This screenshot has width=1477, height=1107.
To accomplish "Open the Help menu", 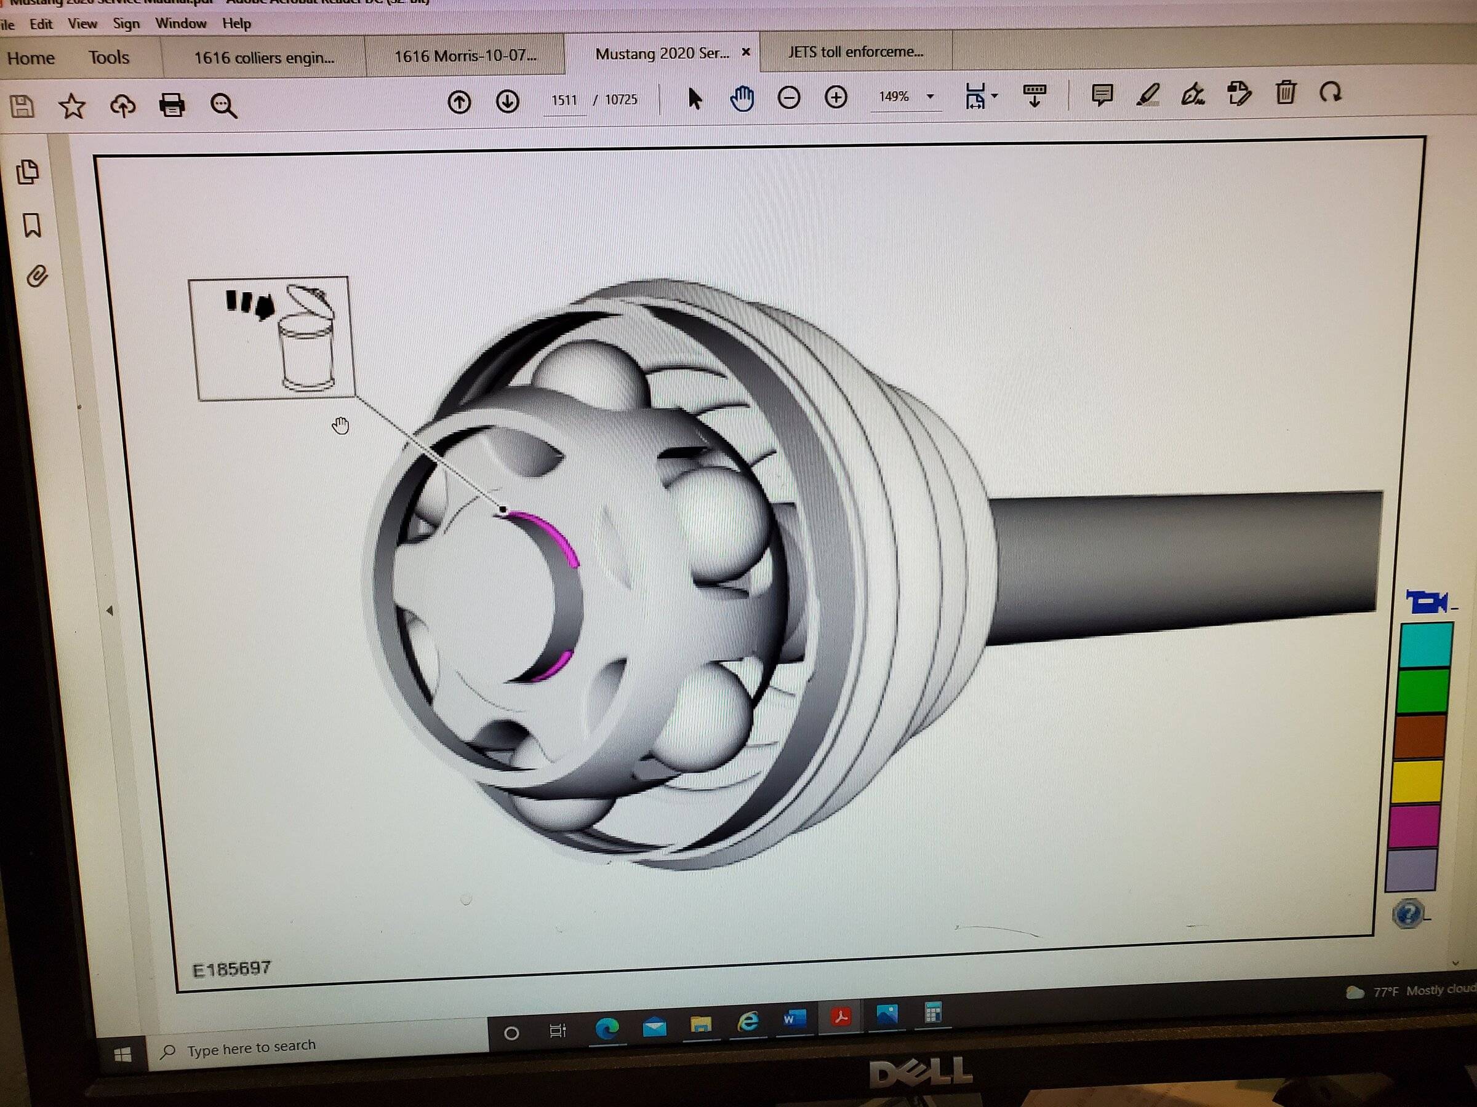I will [236, 23].
